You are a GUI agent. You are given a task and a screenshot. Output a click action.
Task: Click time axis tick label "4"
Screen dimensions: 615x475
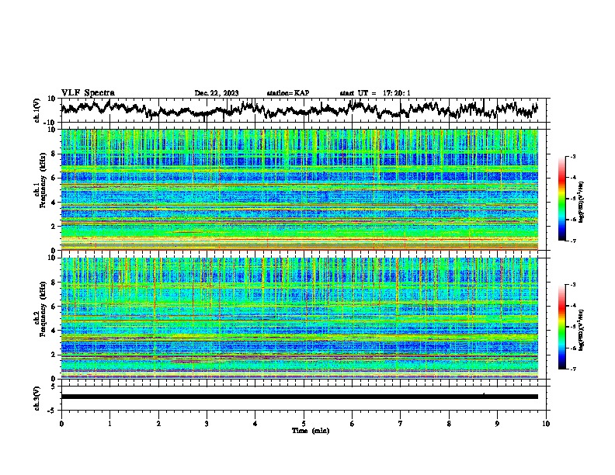pos(255,424)
